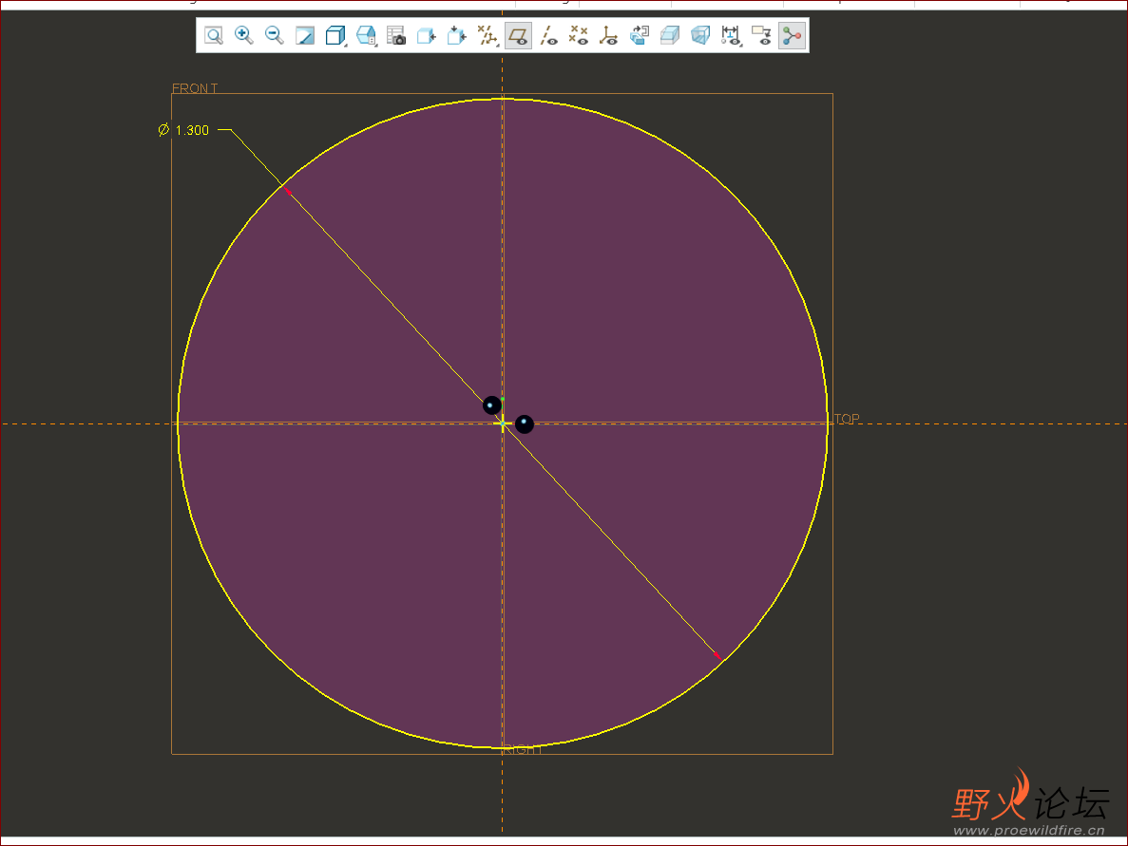
Task: Click the Repaint screen icon
Action: point(305,35)
